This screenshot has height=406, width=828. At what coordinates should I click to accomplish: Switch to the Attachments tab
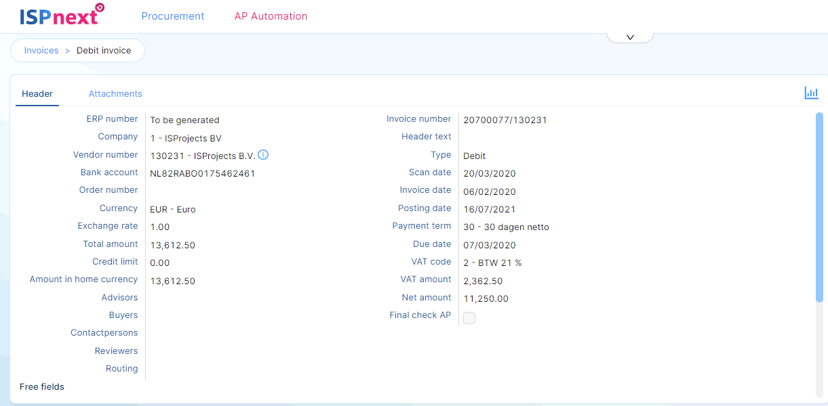click(115, 94)
